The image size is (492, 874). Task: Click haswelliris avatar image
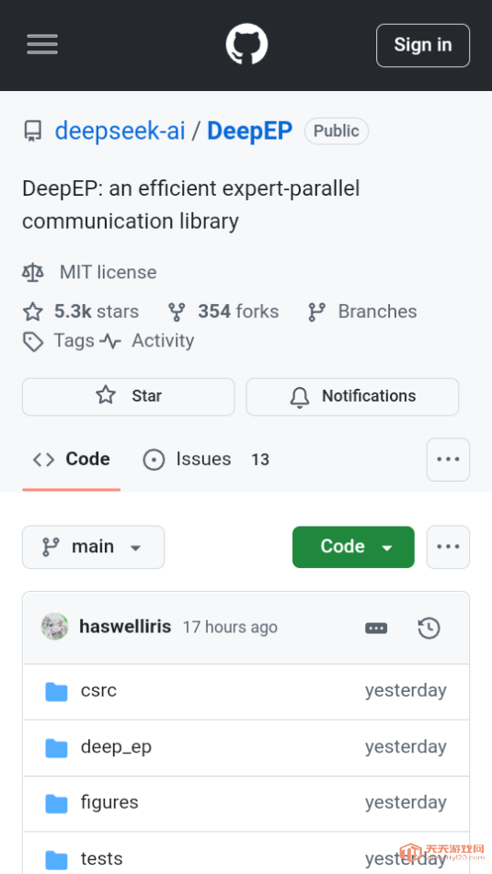[x=54, y=627]
